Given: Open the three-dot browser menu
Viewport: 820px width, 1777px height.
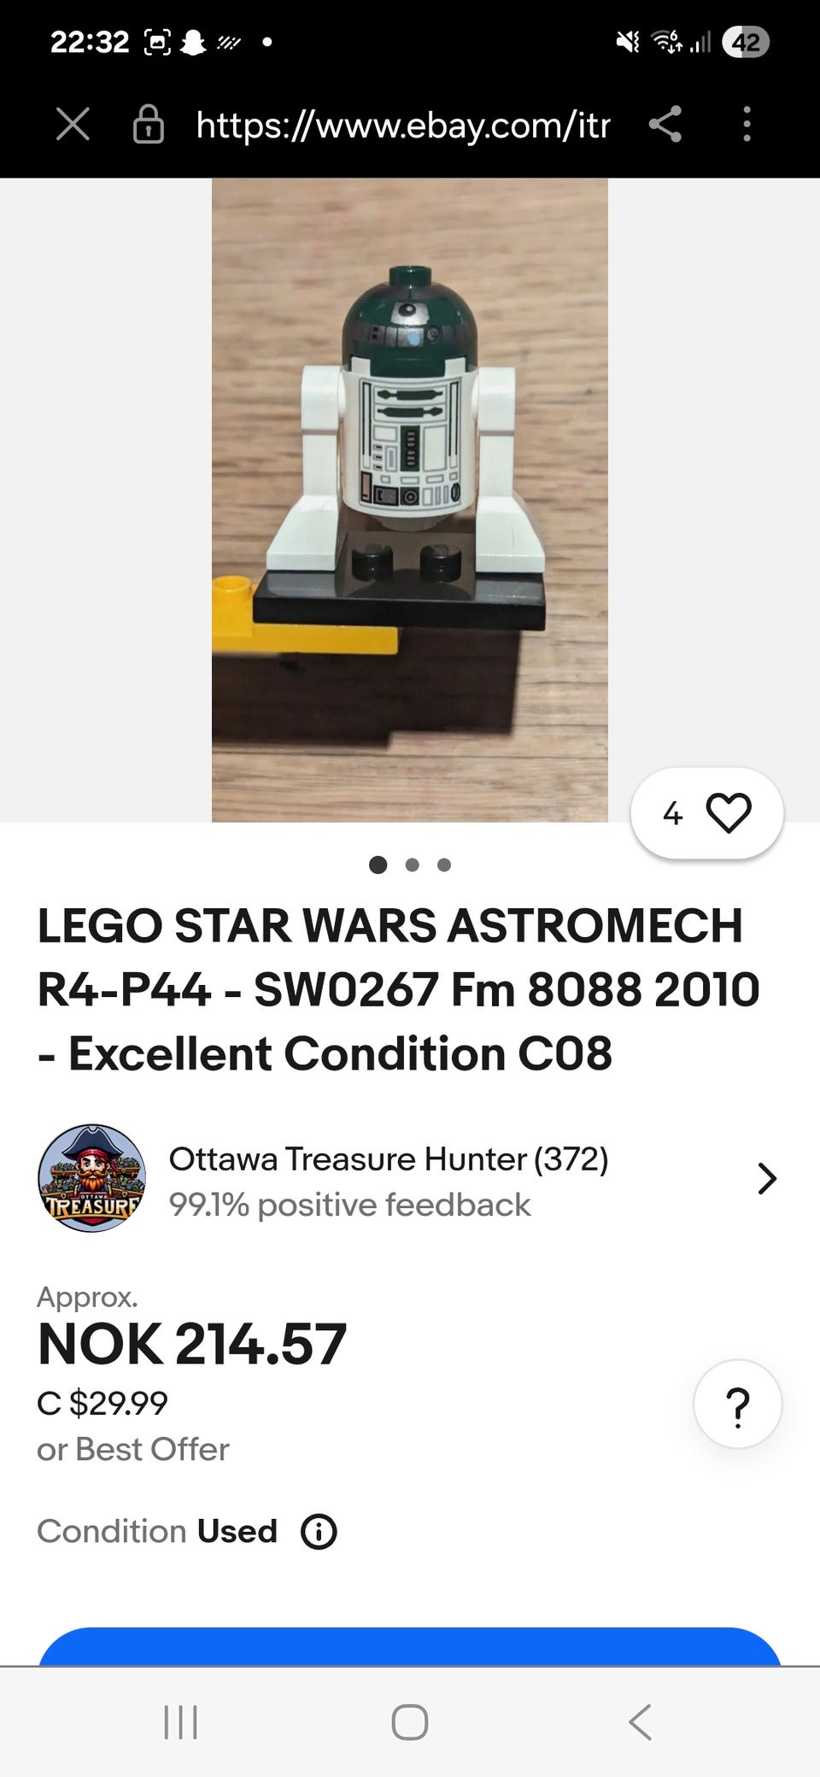Looking at the screenshot, I should (x=747, y=124).
